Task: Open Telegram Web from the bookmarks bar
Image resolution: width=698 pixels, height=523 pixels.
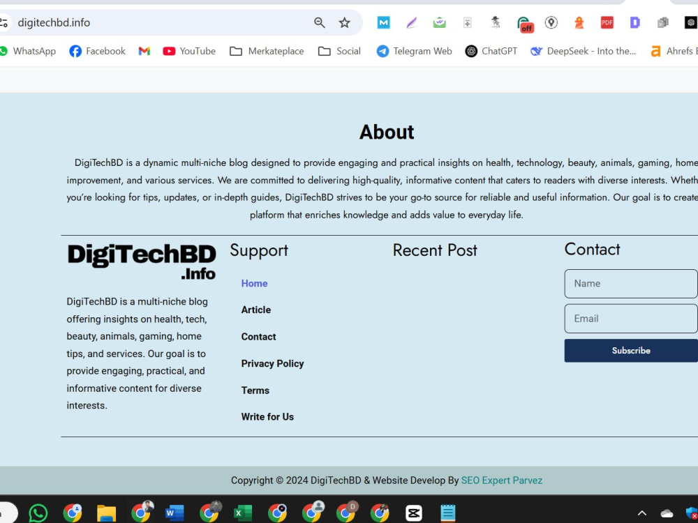Action: click(414, 50)
